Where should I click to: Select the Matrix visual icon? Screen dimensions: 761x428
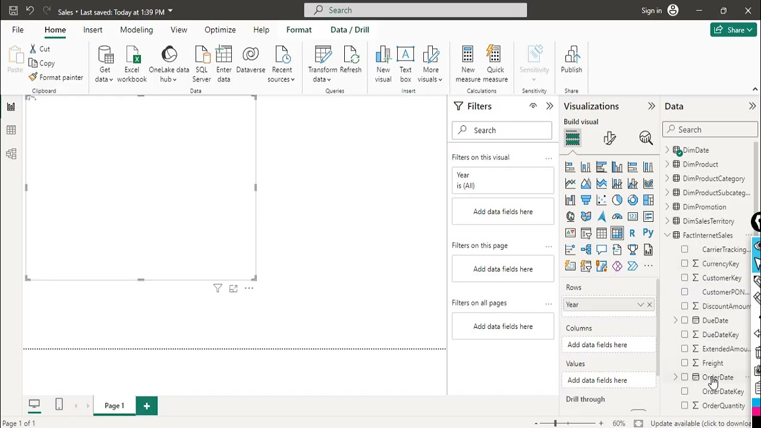tap(617, 233)
